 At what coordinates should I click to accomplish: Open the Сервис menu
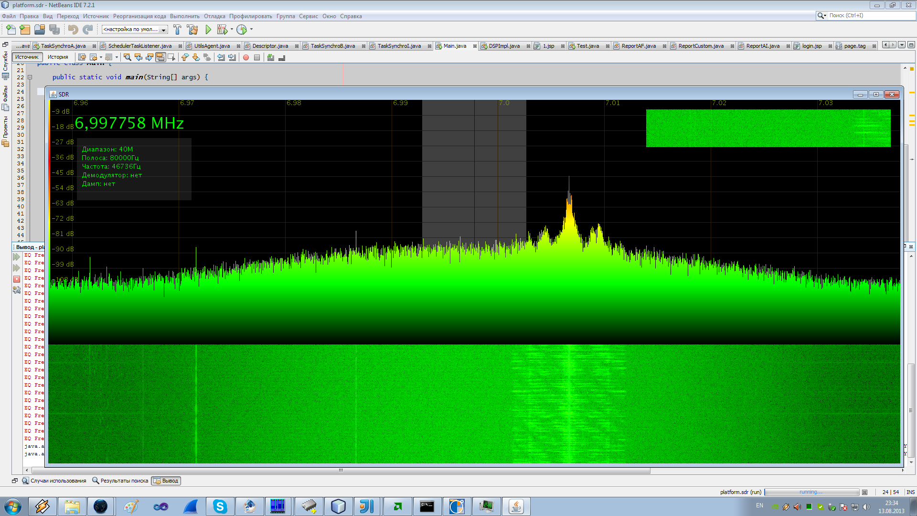click(309, 16)
